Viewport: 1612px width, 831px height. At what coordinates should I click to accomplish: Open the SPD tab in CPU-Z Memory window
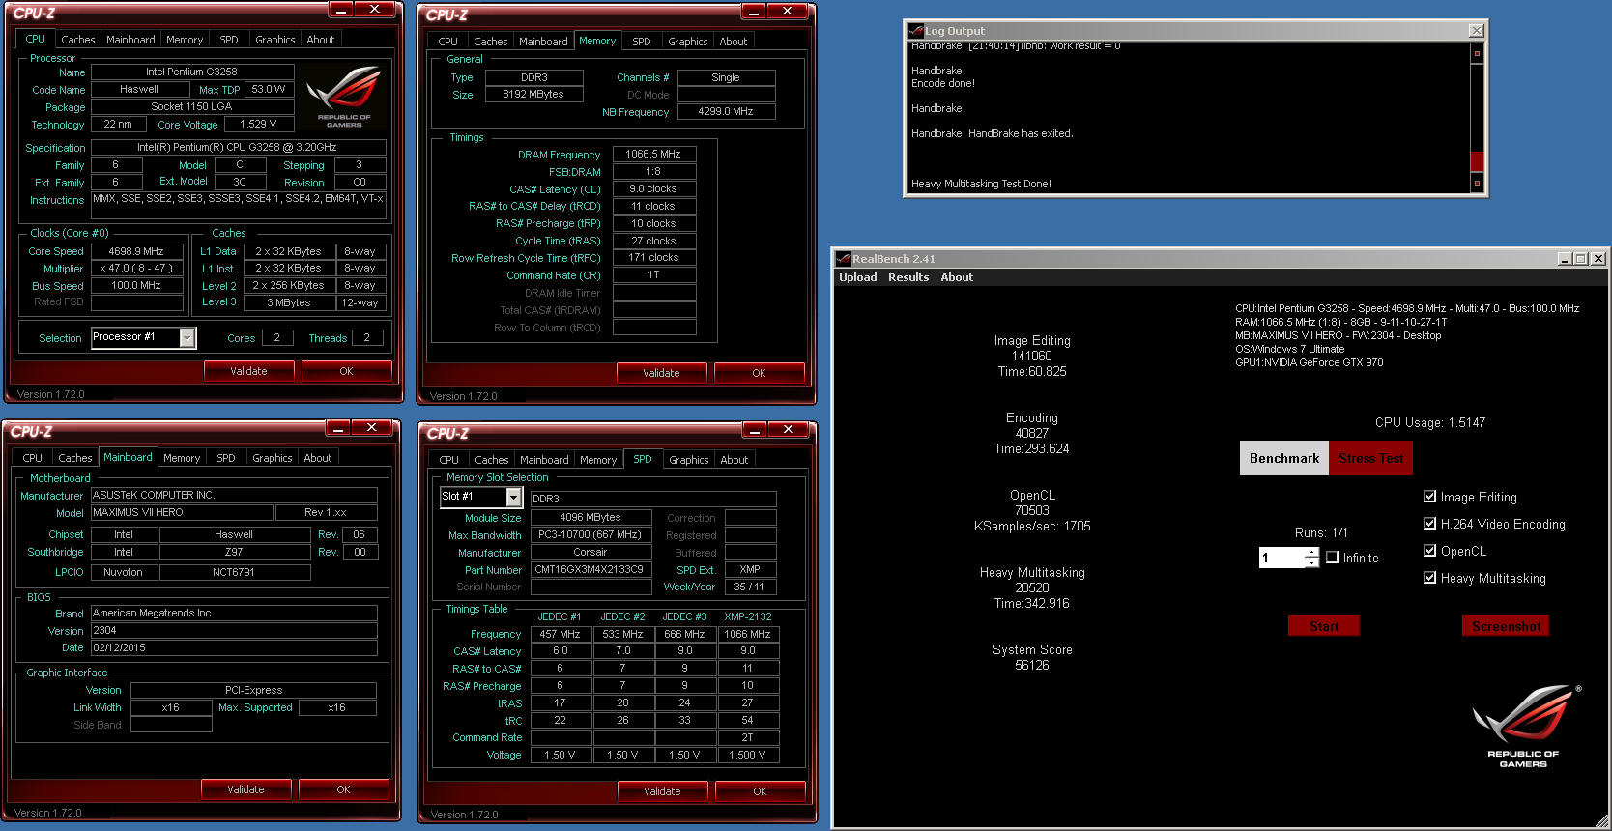point(642,42)
